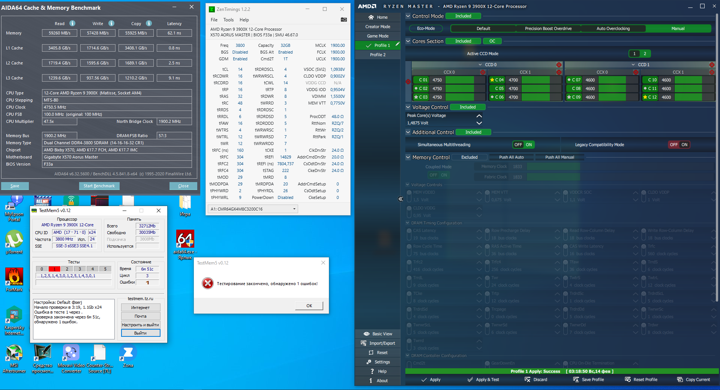Turn Simultaneous Multithreading OFF
Screen dimensions: 720x390
(x=518, y=145)
